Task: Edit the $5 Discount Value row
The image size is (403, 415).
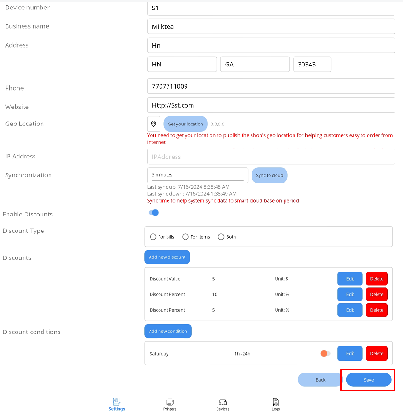Action: click(x=350, y=279)
